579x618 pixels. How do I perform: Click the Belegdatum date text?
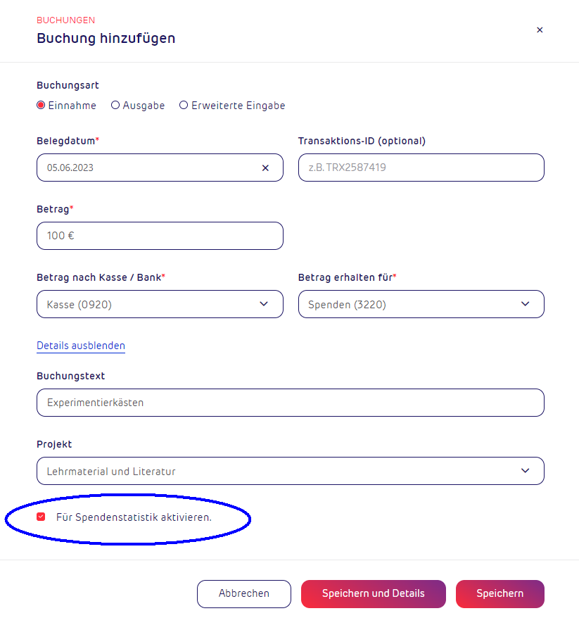[70, 168]
